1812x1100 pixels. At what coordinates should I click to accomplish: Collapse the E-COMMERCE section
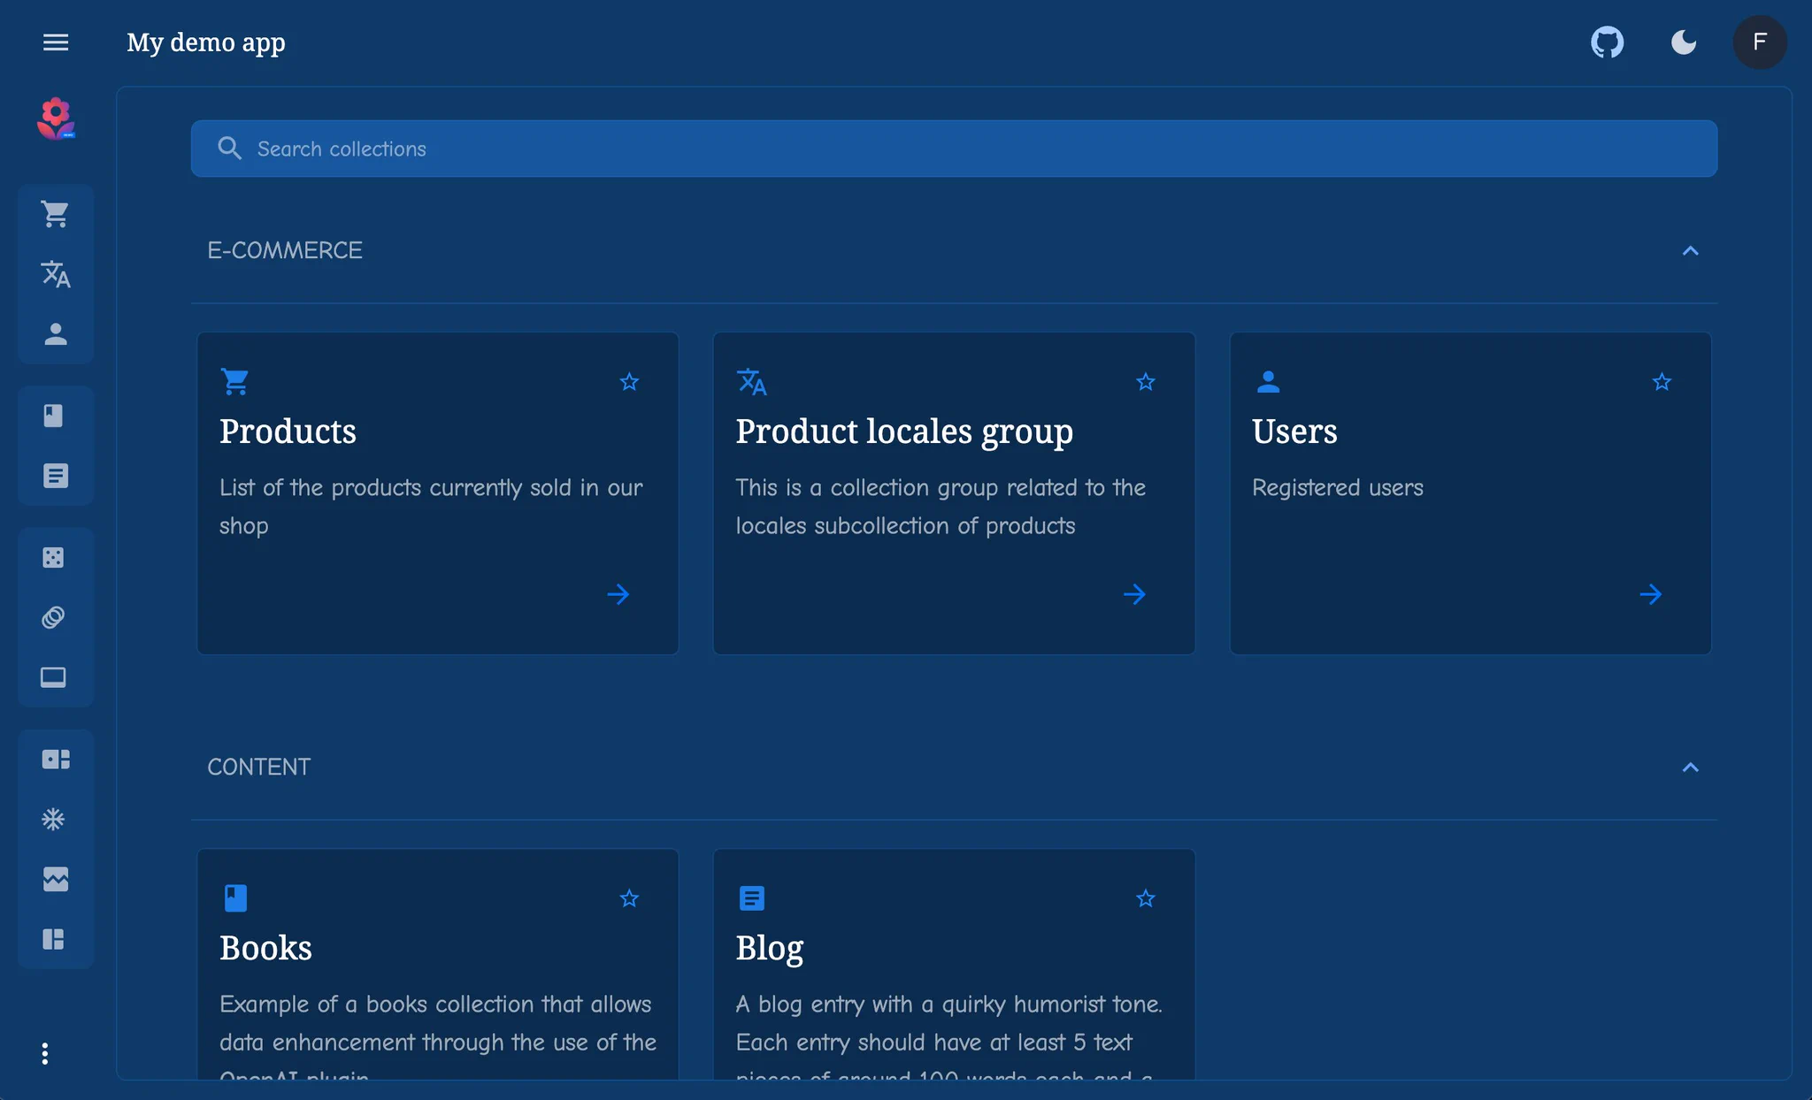coord(1690,251)
